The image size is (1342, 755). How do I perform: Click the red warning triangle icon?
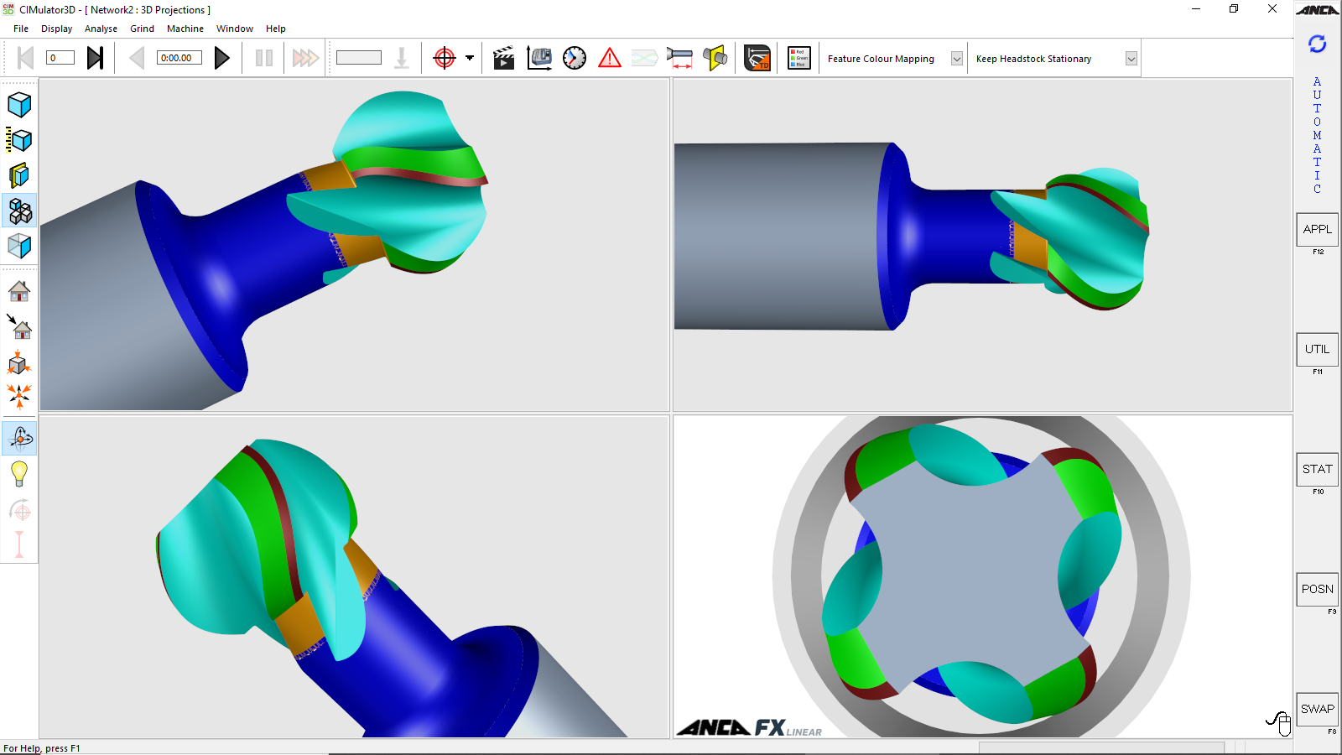click(x=610, y=58)
